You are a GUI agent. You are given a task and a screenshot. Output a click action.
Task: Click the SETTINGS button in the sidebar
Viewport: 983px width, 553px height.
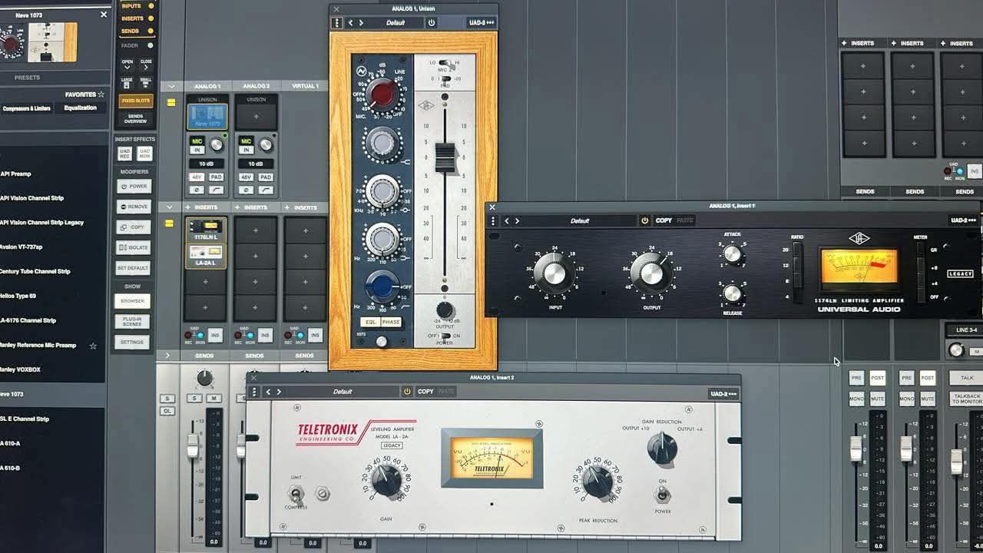[x=132, y=343]
